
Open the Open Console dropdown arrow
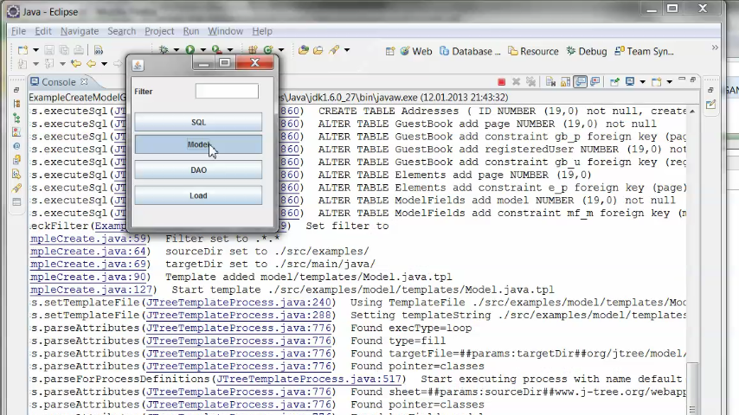(x=669, y=82)
